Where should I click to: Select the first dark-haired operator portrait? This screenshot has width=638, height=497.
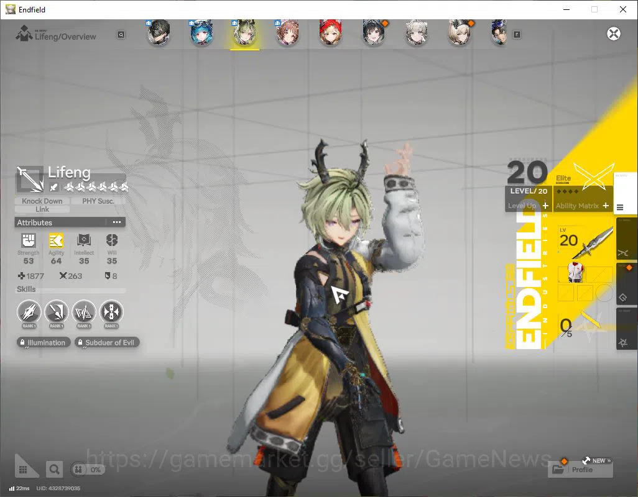(x=159, y=32)
